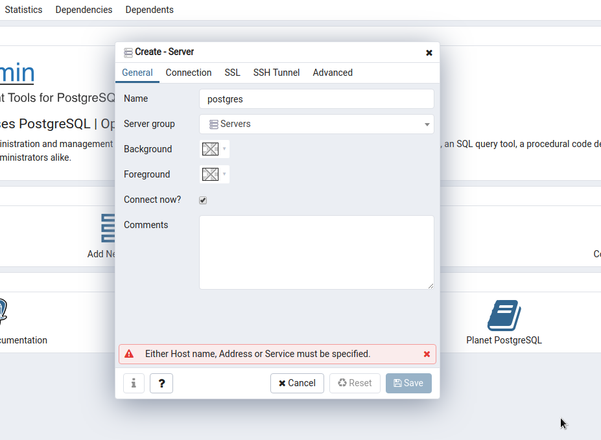Click the Add New Server stack icon

coord(108,228)
